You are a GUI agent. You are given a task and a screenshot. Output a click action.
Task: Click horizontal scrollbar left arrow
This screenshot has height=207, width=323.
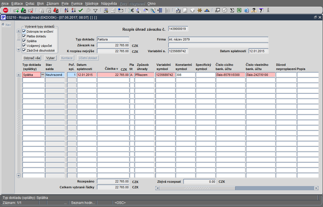pos(157,188)
